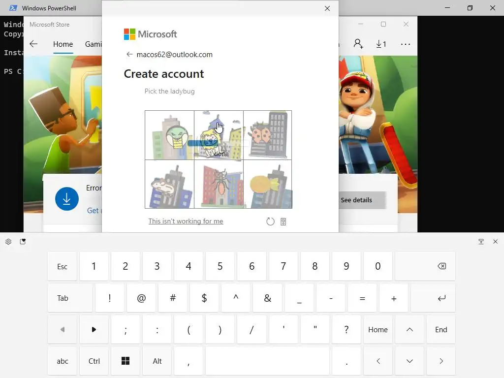Open the Store more options ellipsis
This screenshot has width=504, height=378.
tap(406, 44)
